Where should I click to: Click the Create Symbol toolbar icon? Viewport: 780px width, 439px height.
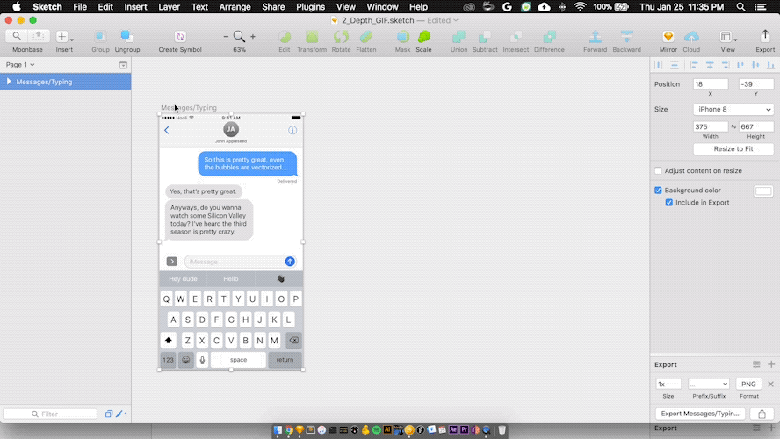pos(180,37)
